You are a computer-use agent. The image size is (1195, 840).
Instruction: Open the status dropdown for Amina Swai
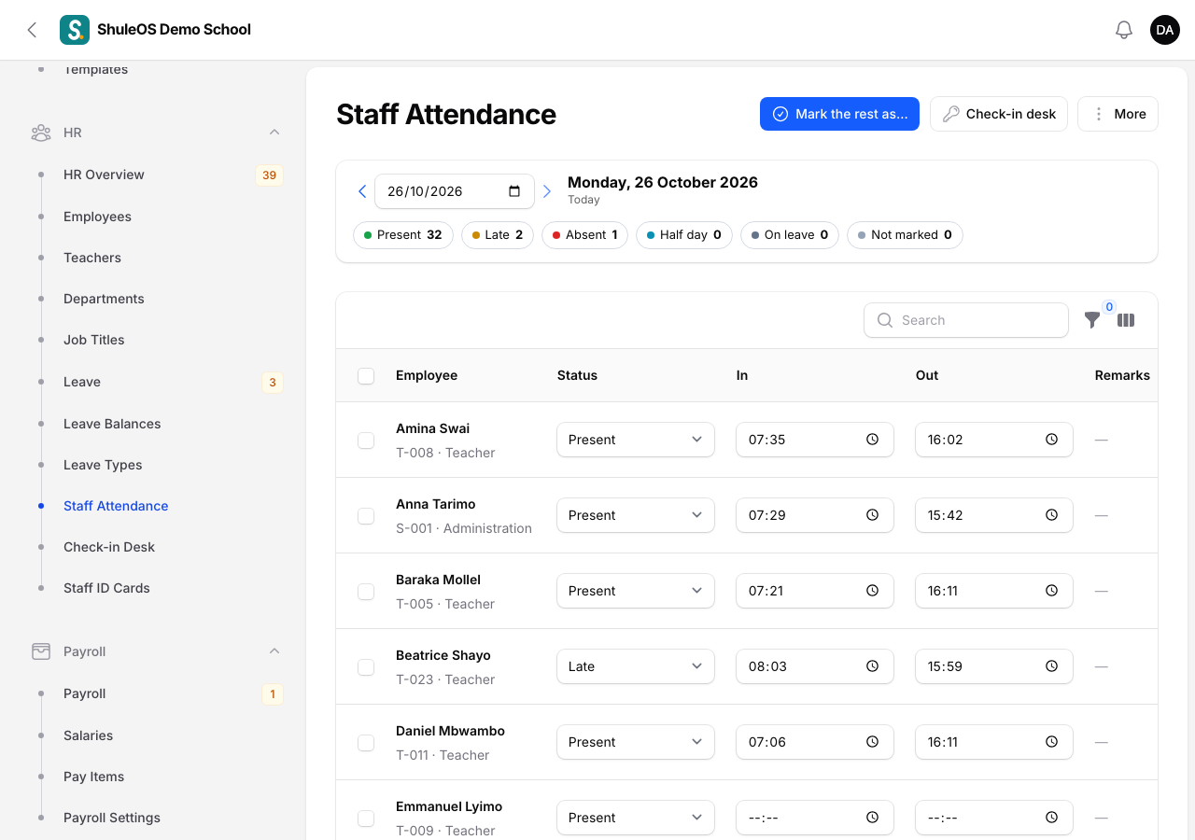[x=636, y=440]
